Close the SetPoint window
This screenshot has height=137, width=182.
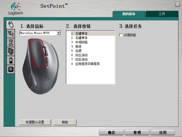177,4
